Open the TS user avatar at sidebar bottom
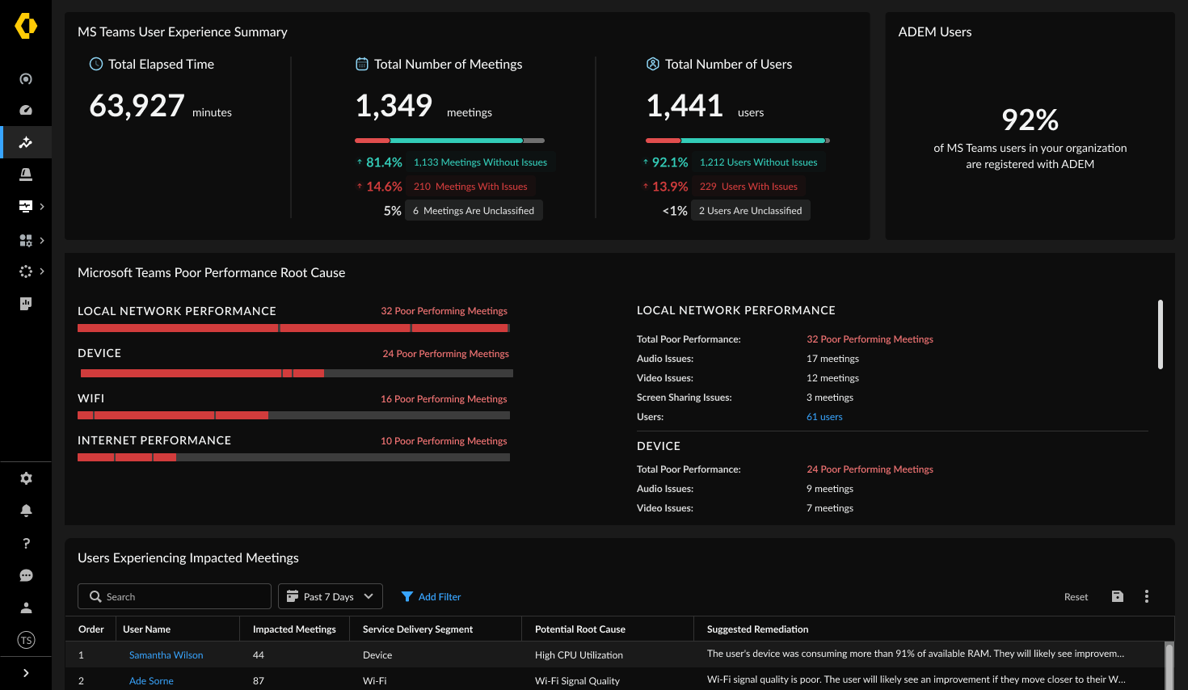Screen dimensions: 1188x690 (x=26, y=640)
